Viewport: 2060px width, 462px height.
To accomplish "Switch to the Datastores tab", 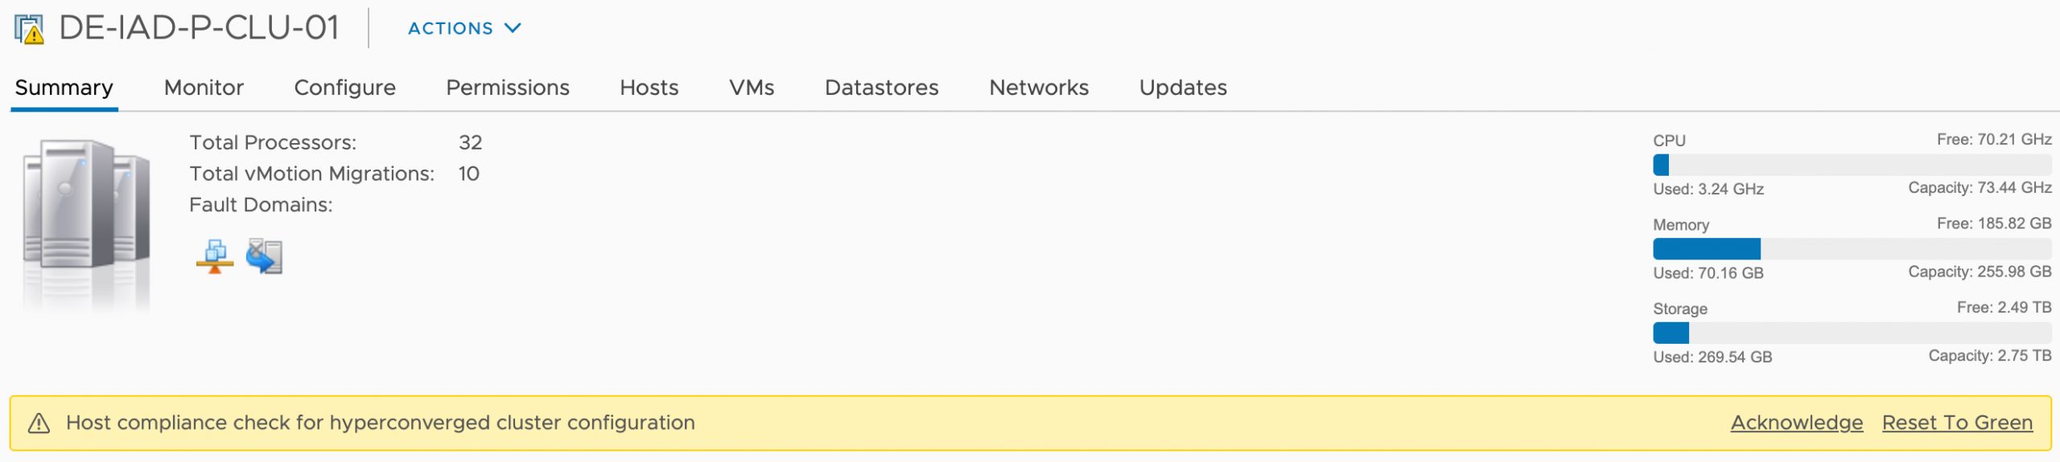I will coord(881,88).
